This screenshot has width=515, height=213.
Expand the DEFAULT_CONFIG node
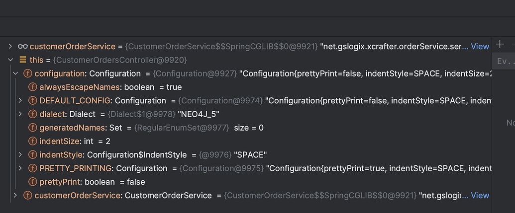pos(20,101)
